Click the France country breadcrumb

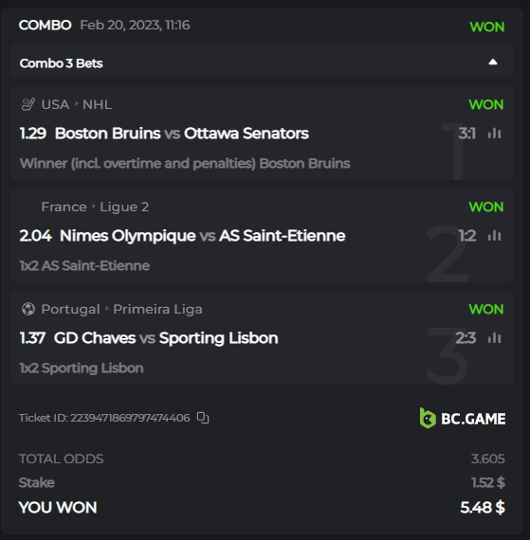(x=64, y=207)
